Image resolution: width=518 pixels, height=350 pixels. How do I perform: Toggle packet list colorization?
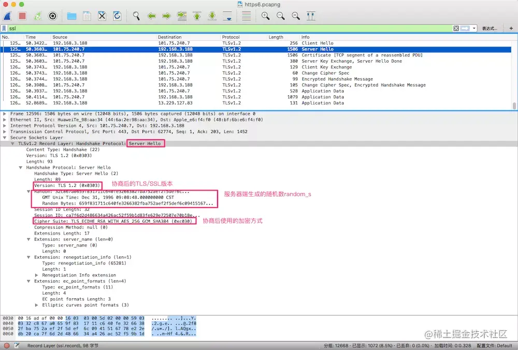246,16
